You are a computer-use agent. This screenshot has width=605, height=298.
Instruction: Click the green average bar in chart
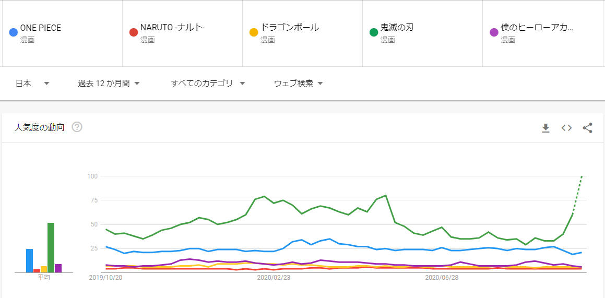(51, 247)
